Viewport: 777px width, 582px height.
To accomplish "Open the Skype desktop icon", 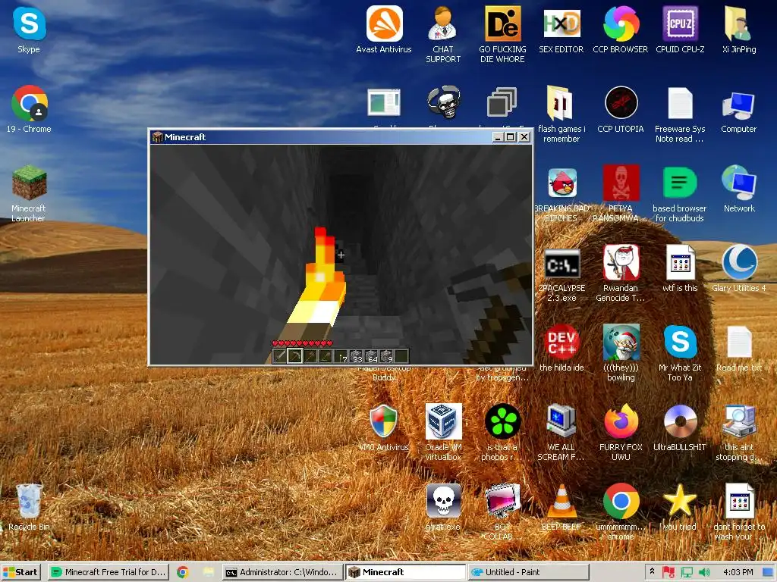I will [x=29, y=30].
